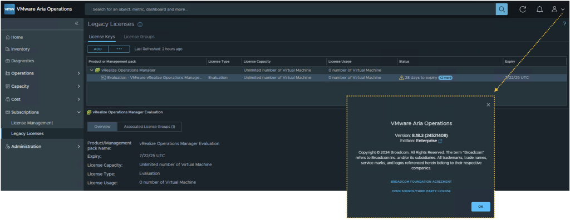Open the Enterprise edition external link icon
570x220 pixels.
click(440, 141)
